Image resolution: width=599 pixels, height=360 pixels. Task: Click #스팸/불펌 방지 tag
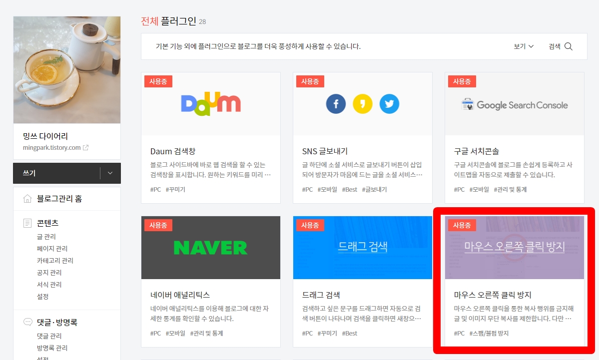tap(489, 333)
